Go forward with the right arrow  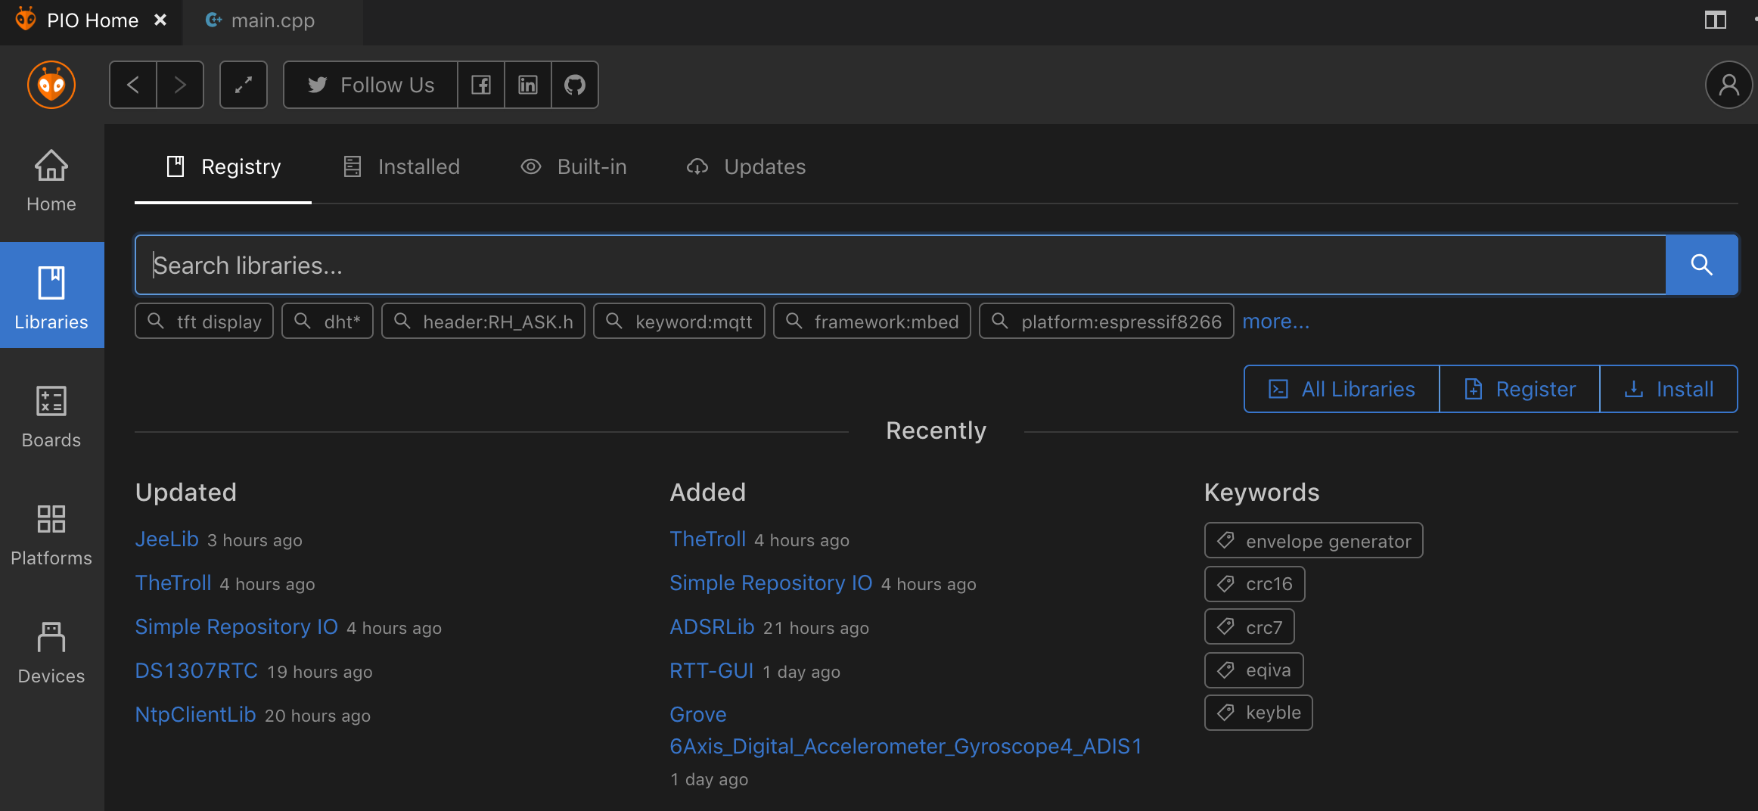180,85
